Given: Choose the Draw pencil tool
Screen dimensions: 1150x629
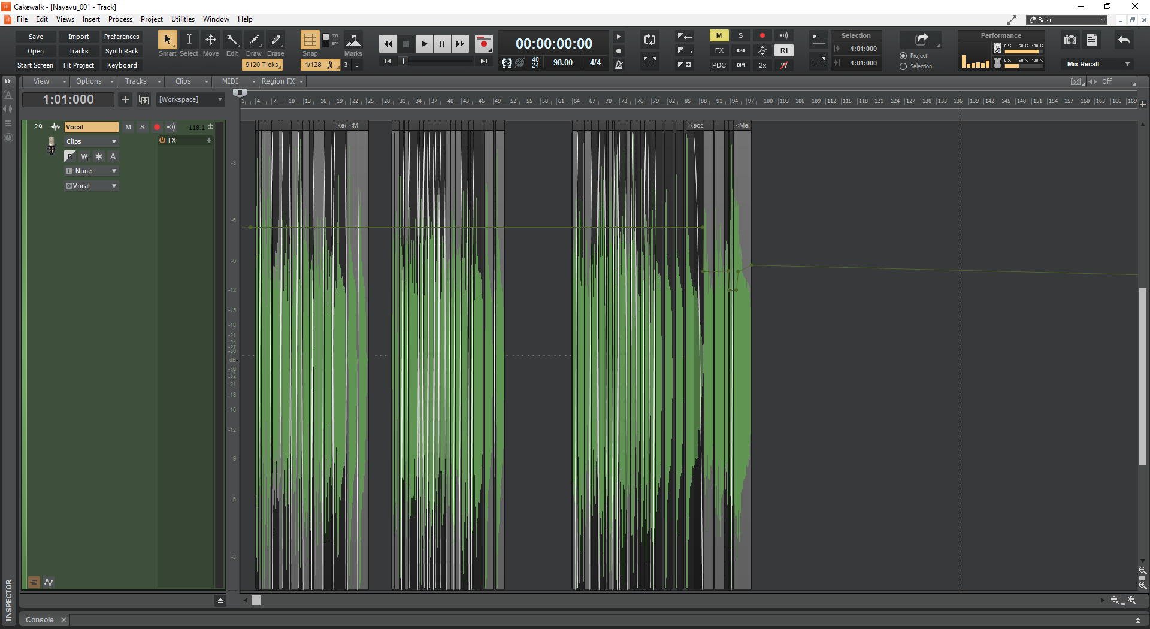Looking at the screenshot, I should pyautogui.click(x=254, y=40).
